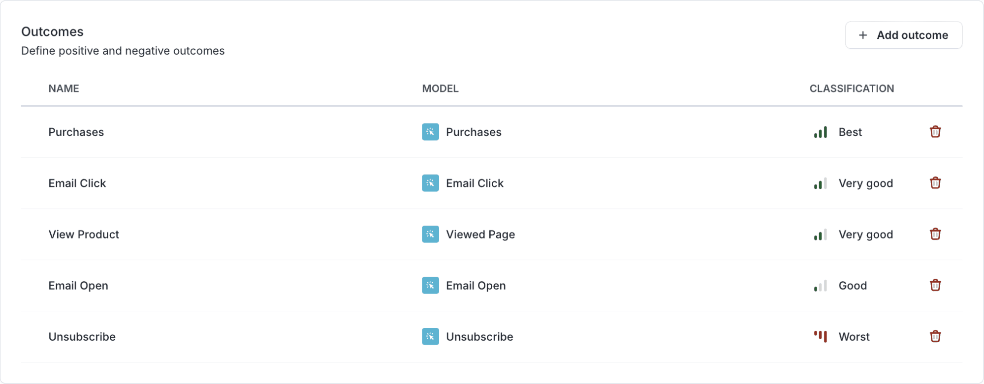Click the Email Click model icon
The height and width of the screenshot is (384, 984).
tap(430, 183)
